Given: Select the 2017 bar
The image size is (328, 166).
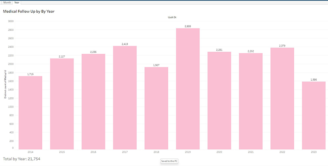Looking at the screenshot, I should point(125,98).
